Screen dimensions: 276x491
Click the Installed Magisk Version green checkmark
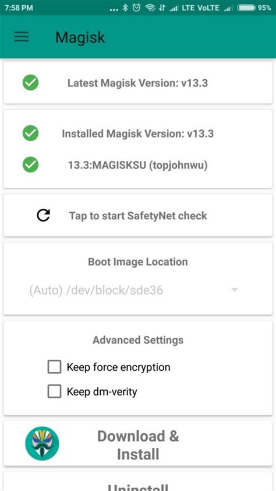click(x=31, y=134)
